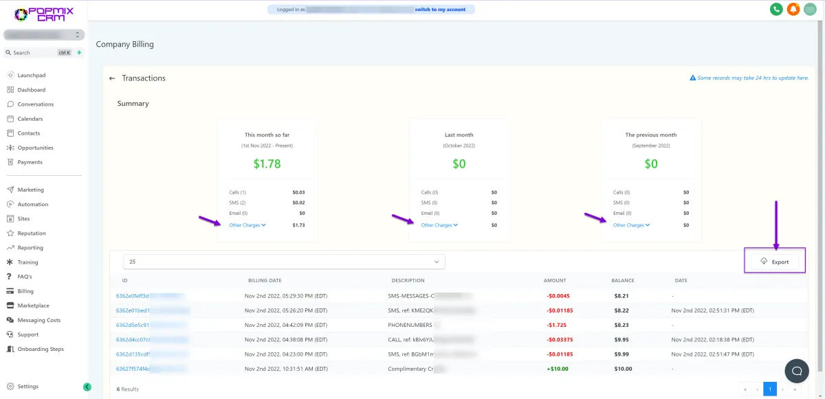Expand Other Charges under previous month
825x399 pixels.
(631, 225)
